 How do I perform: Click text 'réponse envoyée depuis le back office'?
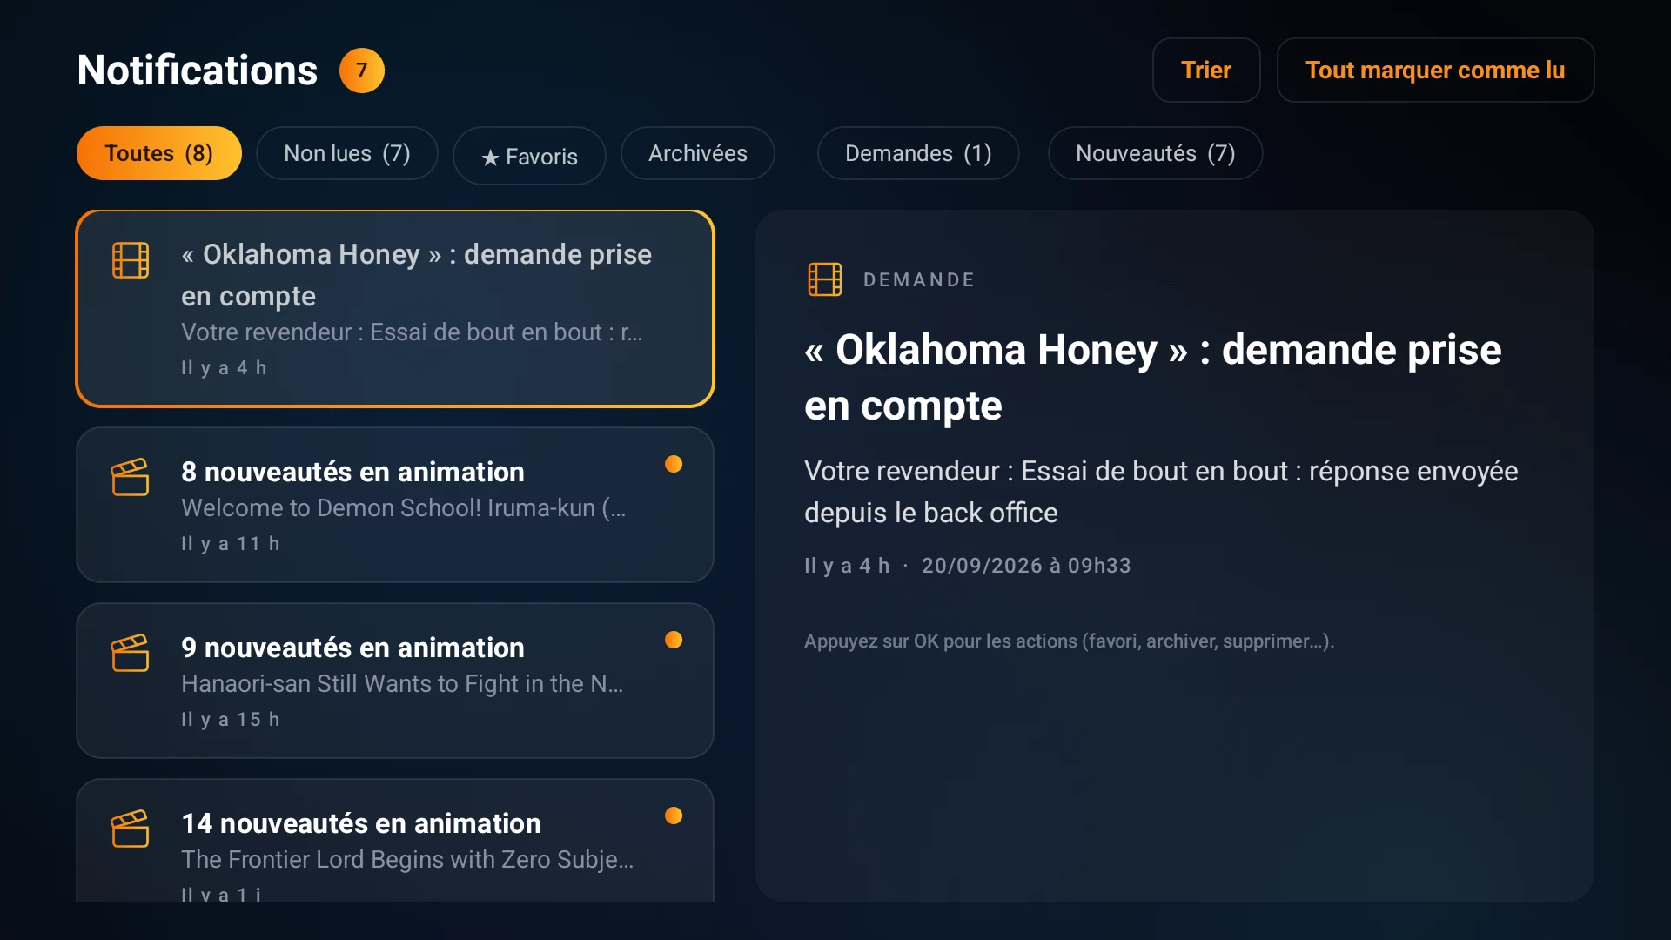(x=1161, y=492)
